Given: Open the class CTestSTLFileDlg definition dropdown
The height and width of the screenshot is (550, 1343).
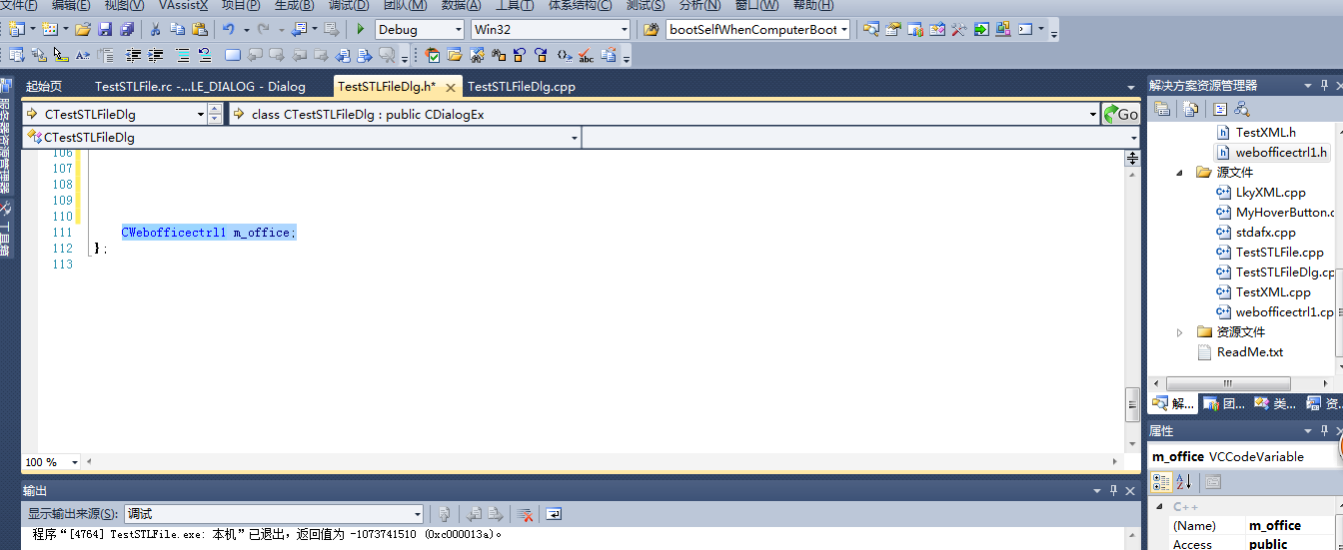Looking at the screenshot, I should tap(1093, 115).
